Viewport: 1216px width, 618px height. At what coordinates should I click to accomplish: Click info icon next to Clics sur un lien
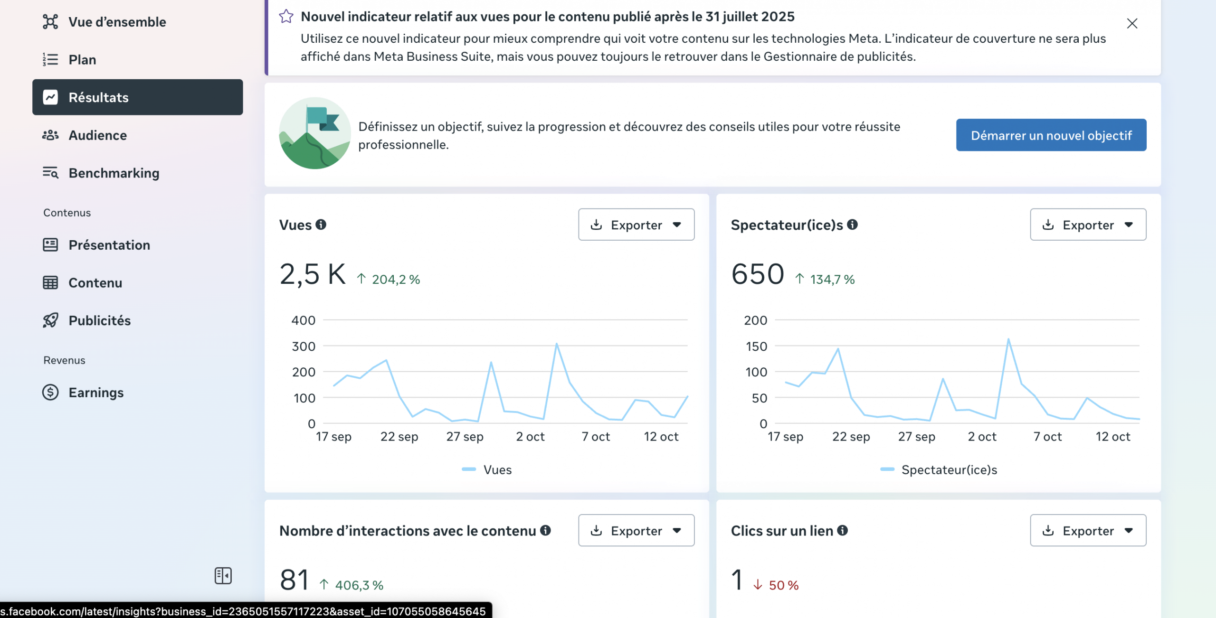tap(843, 530)
